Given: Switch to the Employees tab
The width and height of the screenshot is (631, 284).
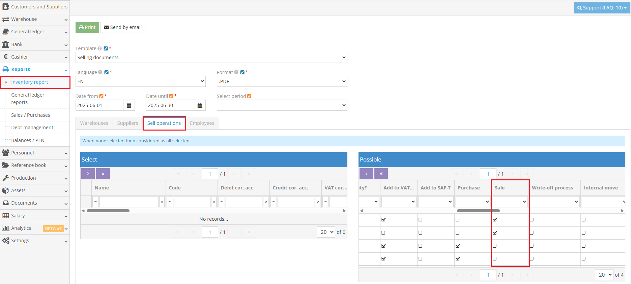Looking at the screenshot, I should tap(202, 123).
